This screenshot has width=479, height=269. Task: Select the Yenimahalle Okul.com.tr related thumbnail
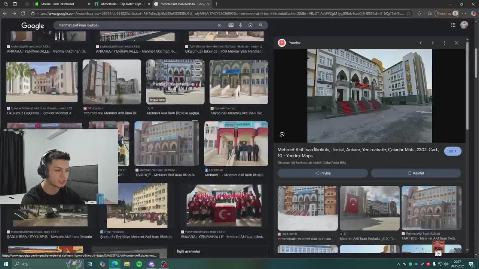point(308,208)
